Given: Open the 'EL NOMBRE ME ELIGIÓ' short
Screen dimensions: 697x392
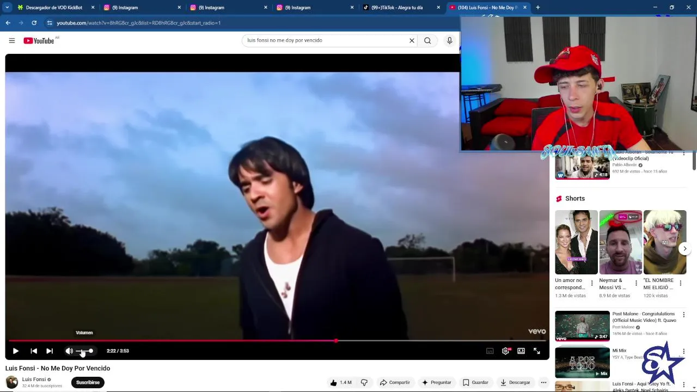Looking at the screenshot, I should [x=665, y=242].
